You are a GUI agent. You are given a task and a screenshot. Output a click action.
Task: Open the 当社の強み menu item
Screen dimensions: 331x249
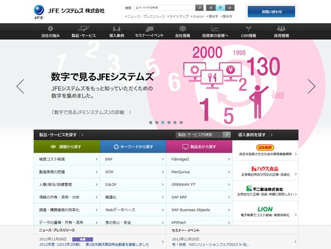(x=50, y=31)
